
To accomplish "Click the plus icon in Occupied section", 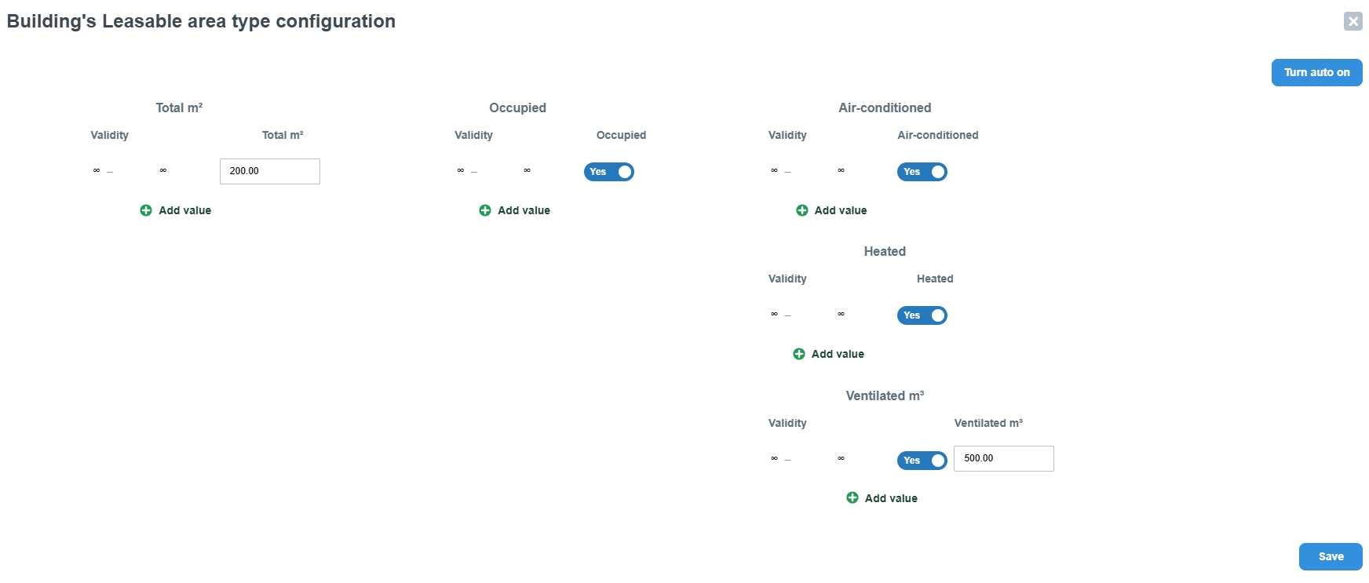I will click(x=485, y=210).
